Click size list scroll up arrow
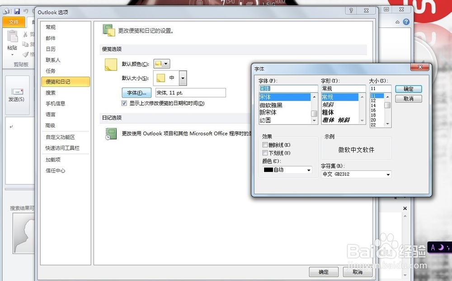Viewport: 452px width, 281px height. [388, 97]
